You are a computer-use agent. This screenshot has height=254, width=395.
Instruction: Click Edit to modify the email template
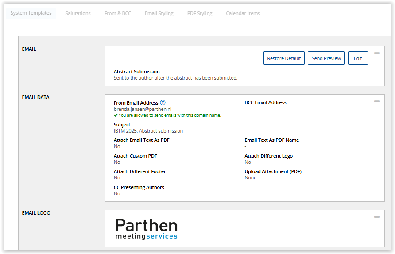pos(358,58)
